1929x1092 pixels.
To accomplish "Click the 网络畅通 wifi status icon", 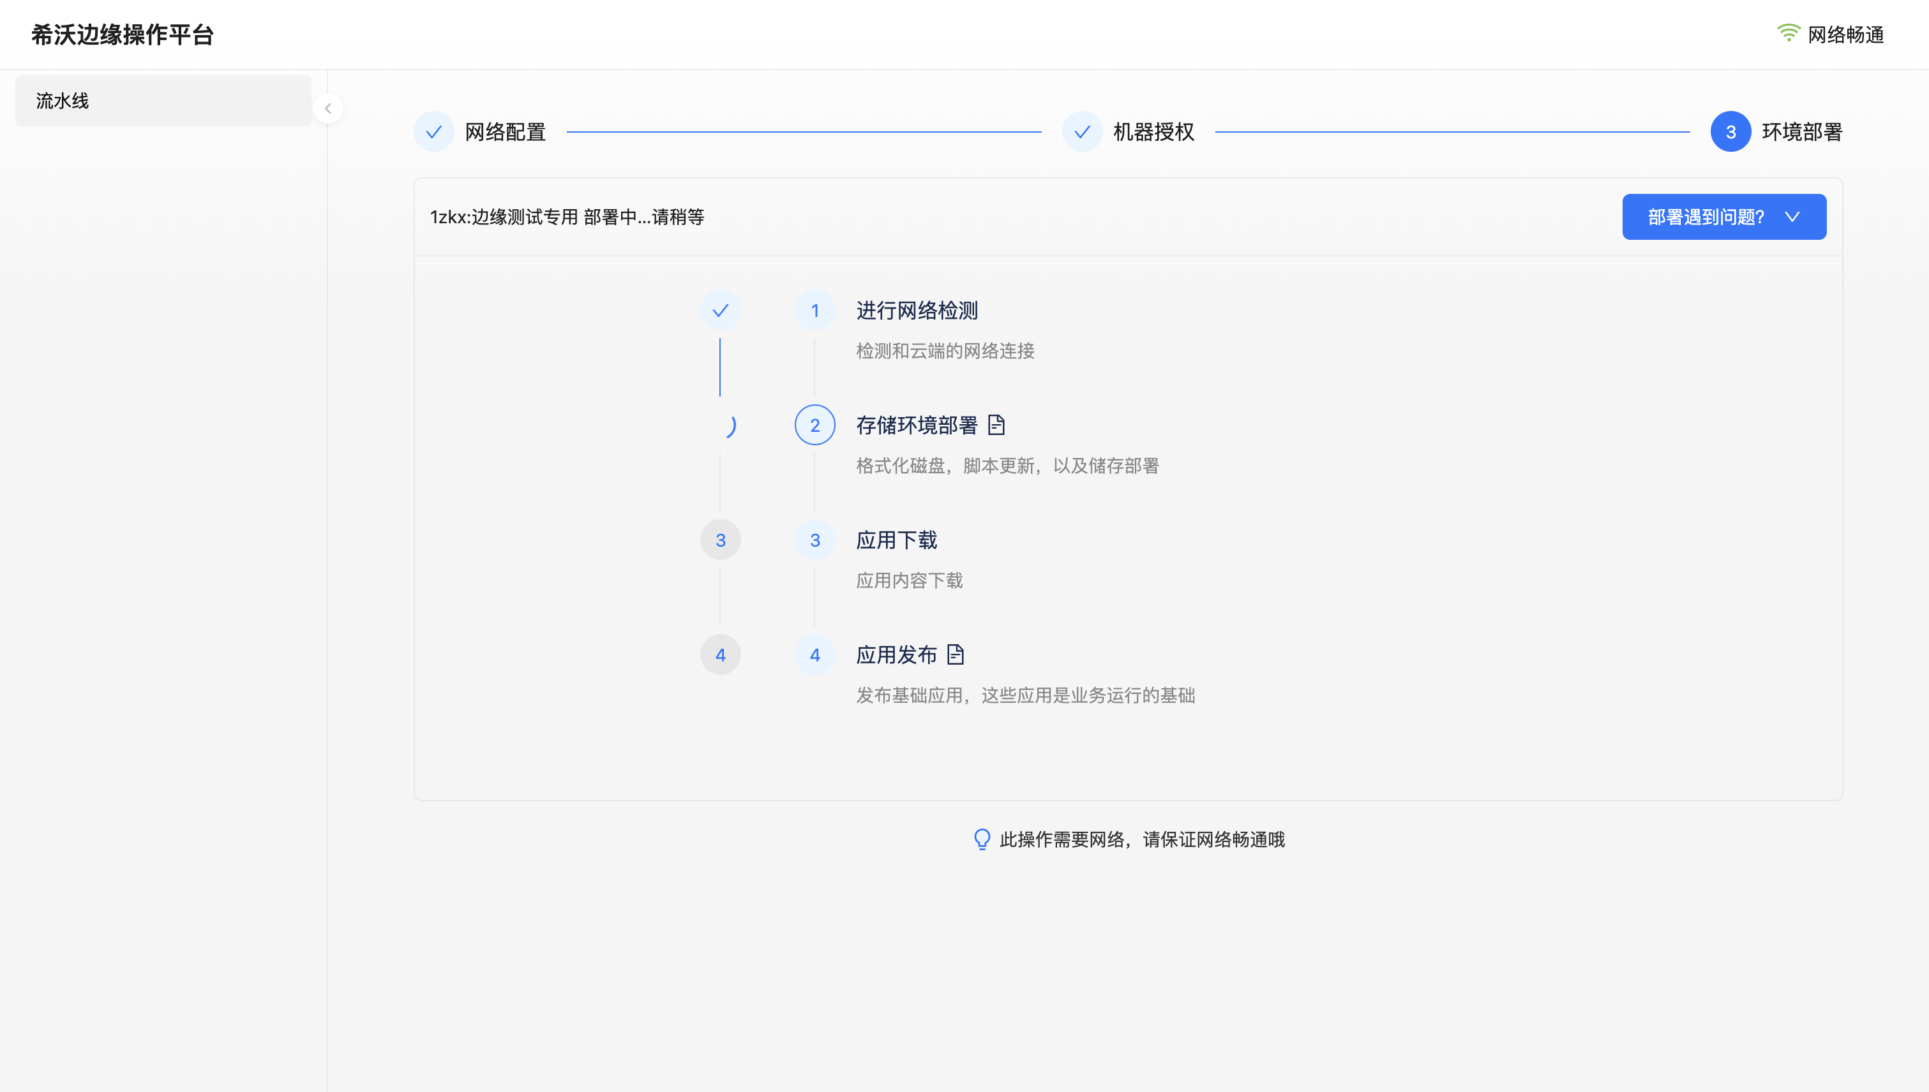I will click(x=1788, y=34).
